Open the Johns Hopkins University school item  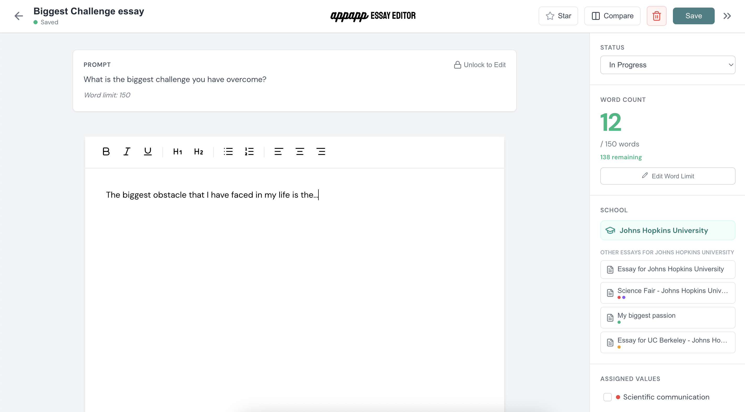(667, 231)
